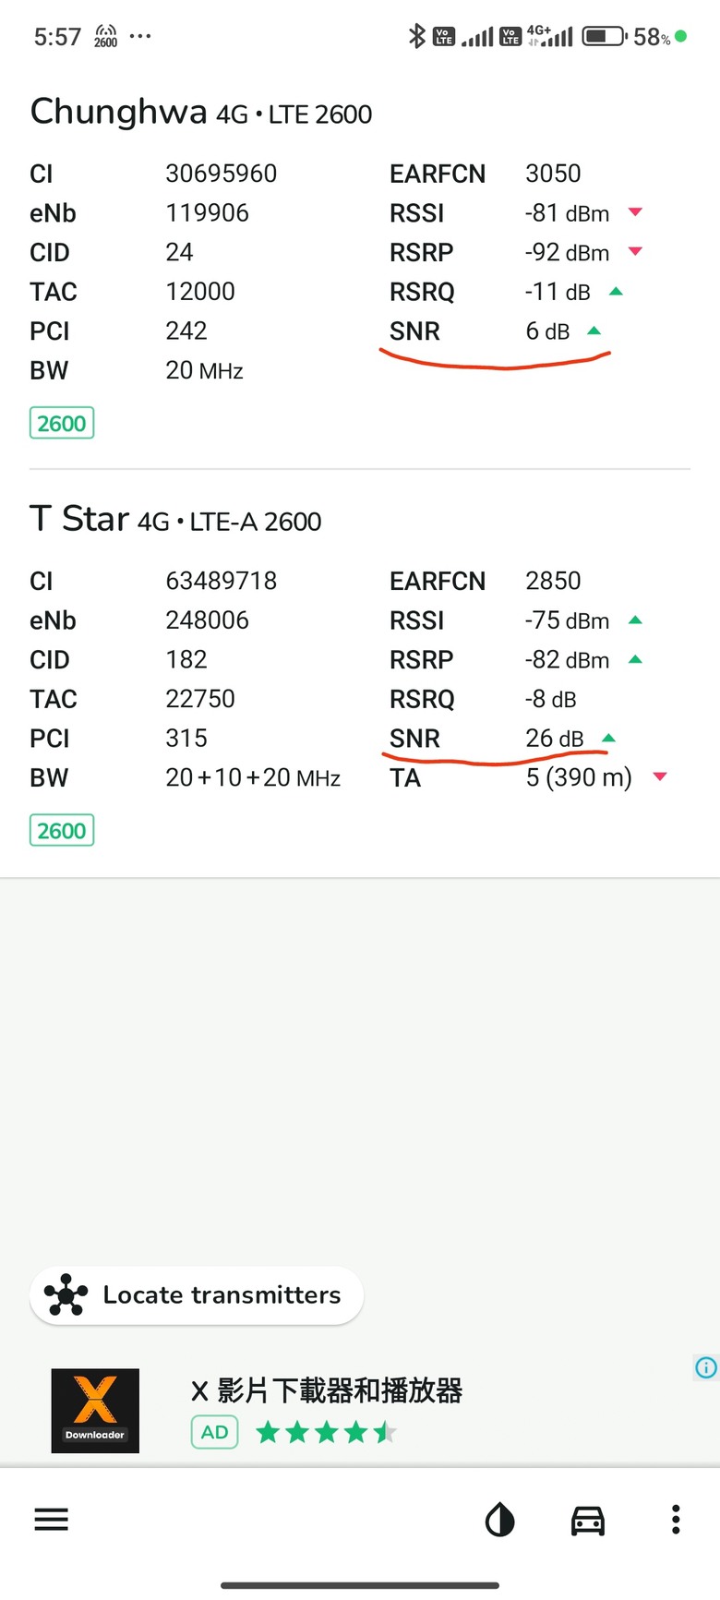Open the three-dot overflow menu

[676, 1519]
